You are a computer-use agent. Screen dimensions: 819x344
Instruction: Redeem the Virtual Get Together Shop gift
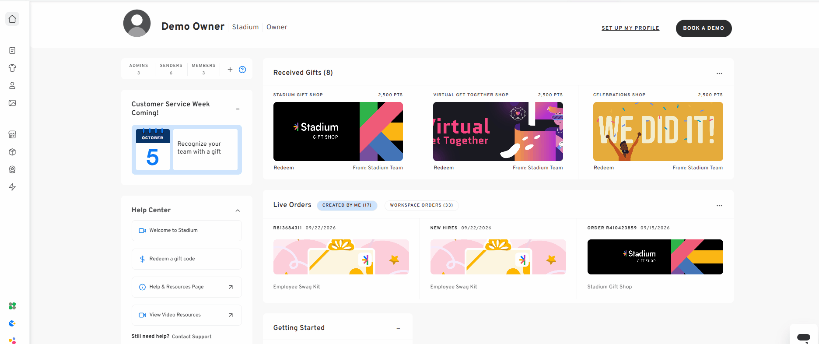[x=444, y=168]
